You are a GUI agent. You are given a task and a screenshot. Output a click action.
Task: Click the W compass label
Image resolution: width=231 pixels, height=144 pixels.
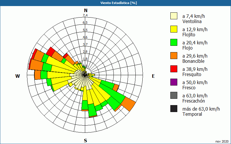18,76
